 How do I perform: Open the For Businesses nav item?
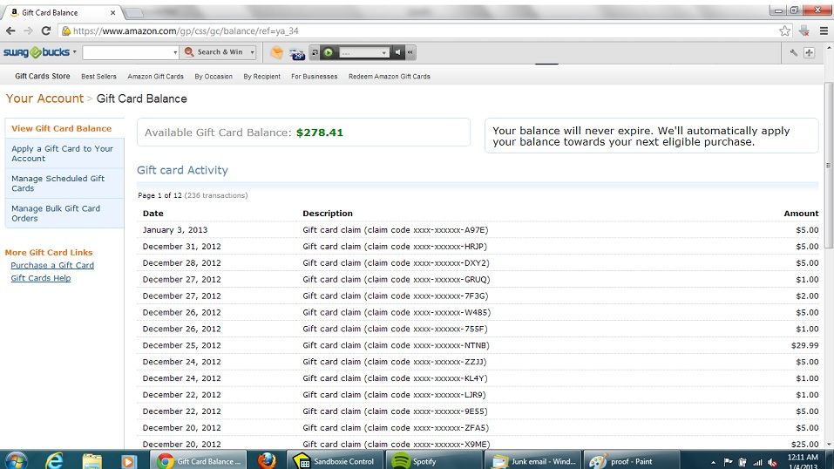tap(315, 77)
